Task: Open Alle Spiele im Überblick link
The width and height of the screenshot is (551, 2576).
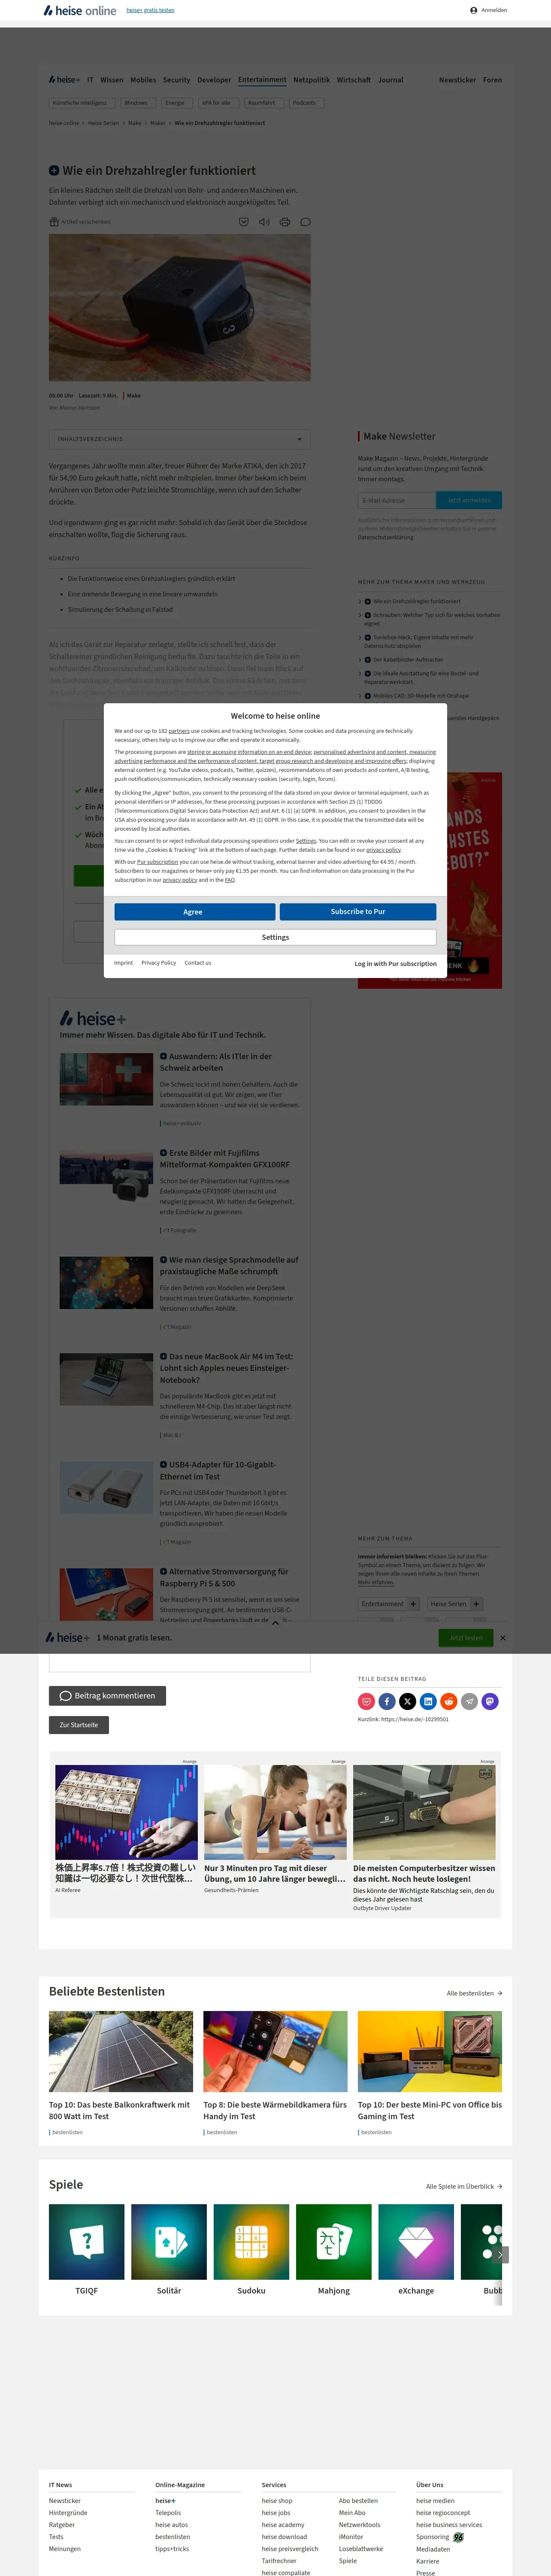Action: tap(464, 2186)
